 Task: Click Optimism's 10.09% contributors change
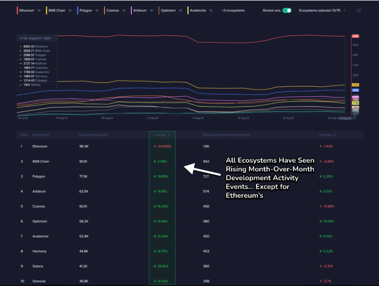point(328,221)
